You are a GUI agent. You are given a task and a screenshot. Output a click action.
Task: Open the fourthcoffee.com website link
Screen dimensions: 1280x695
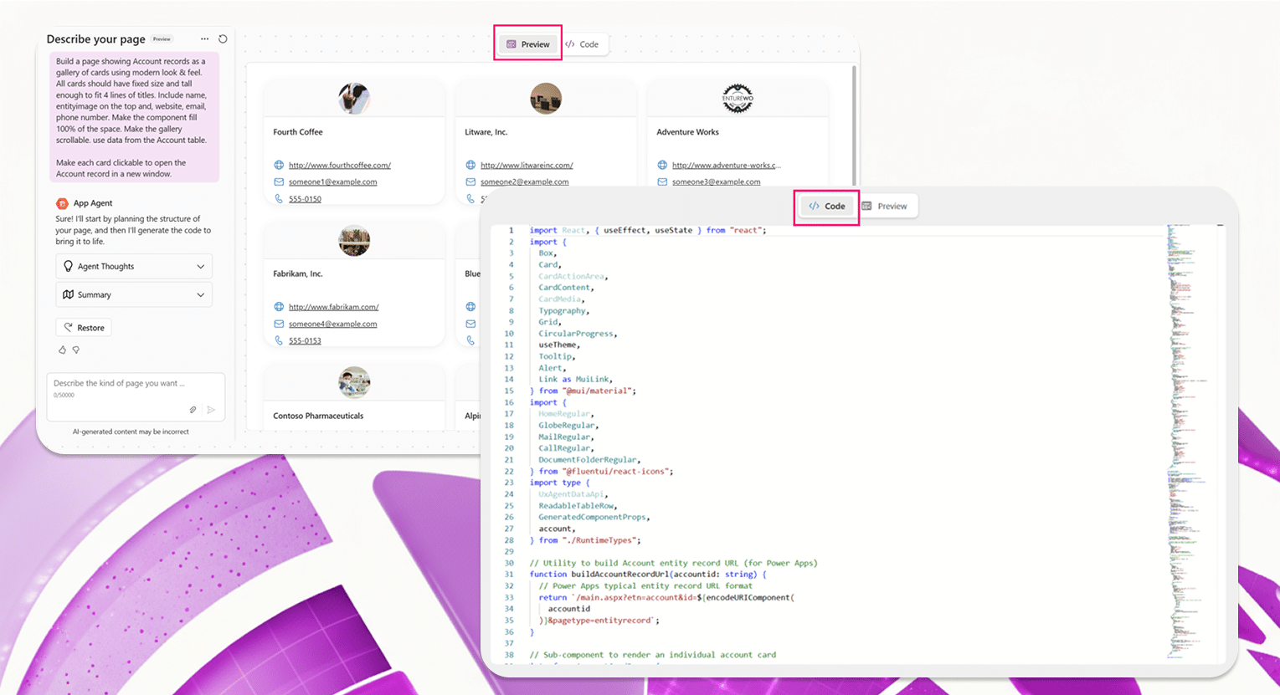click(x=339, y=166)
